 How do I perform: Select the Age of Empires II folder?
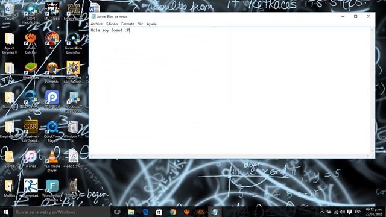[x=10, y=43]
